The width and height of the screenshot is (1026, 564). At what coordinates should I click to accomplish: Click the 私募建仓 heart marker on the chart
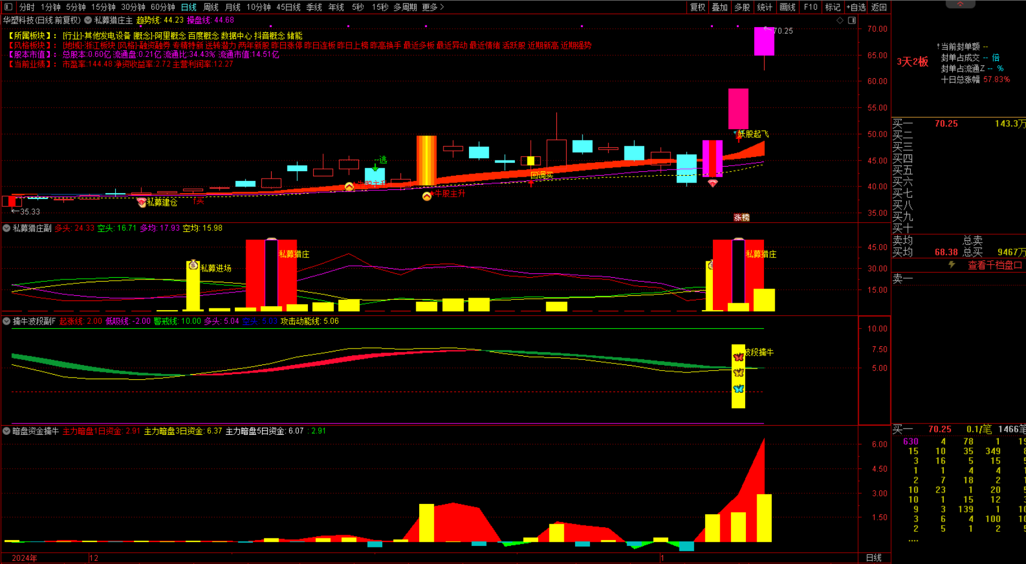pos(142,202)
